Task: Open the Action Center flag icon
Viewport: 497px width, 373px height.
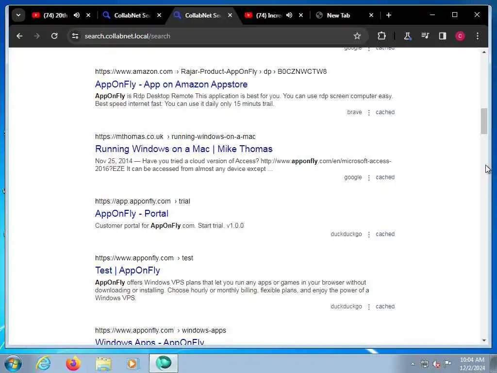Action: tap(447, 363)
